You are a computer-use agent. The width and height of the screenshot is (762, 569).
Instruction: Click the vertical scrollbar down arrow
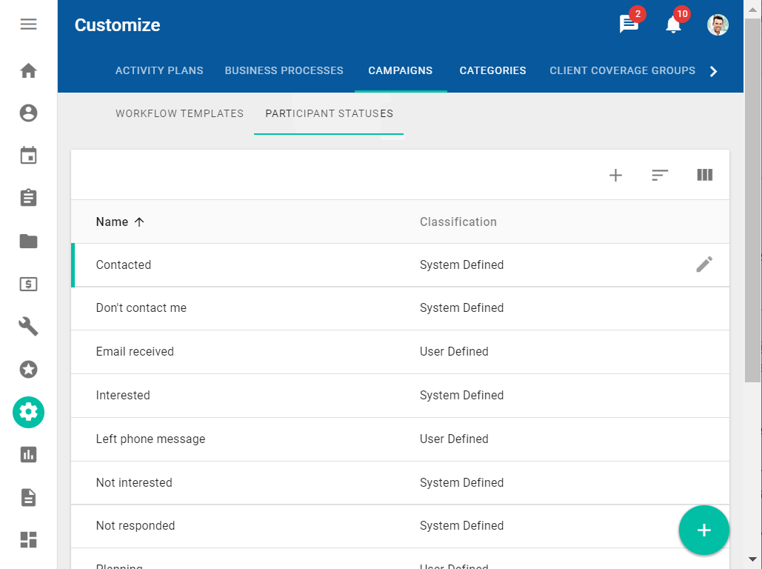click(753, 559)
